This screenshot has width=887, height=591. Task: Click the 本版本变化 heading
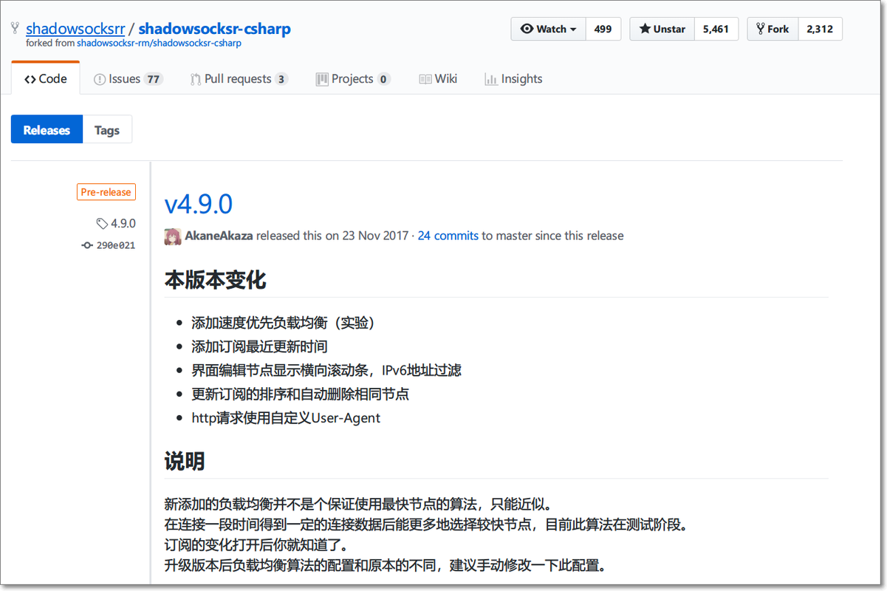[215, 281]
